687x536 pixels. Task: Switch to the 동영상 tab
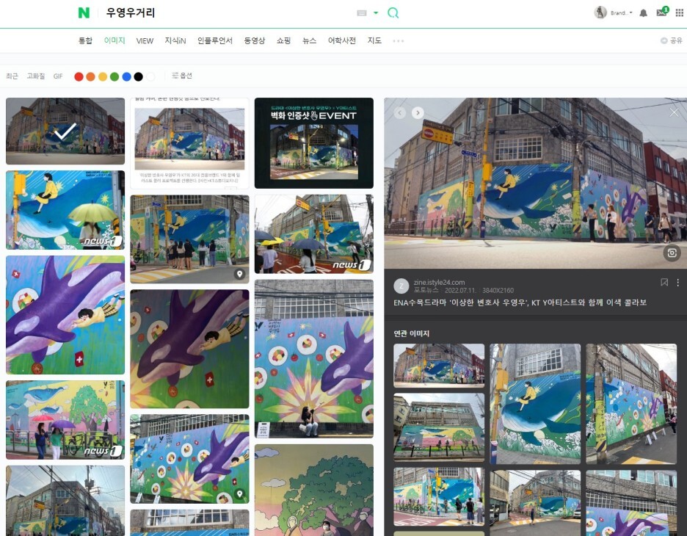click(x=254, y=41)
